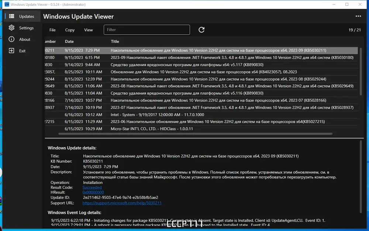Click the details pane vertical scrollbar
This screenshot has width=369, height=231.
[361, 177]
